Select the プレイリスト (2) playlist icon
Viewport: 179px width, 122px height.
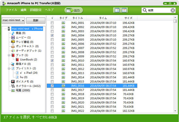[x=13, y=68]
